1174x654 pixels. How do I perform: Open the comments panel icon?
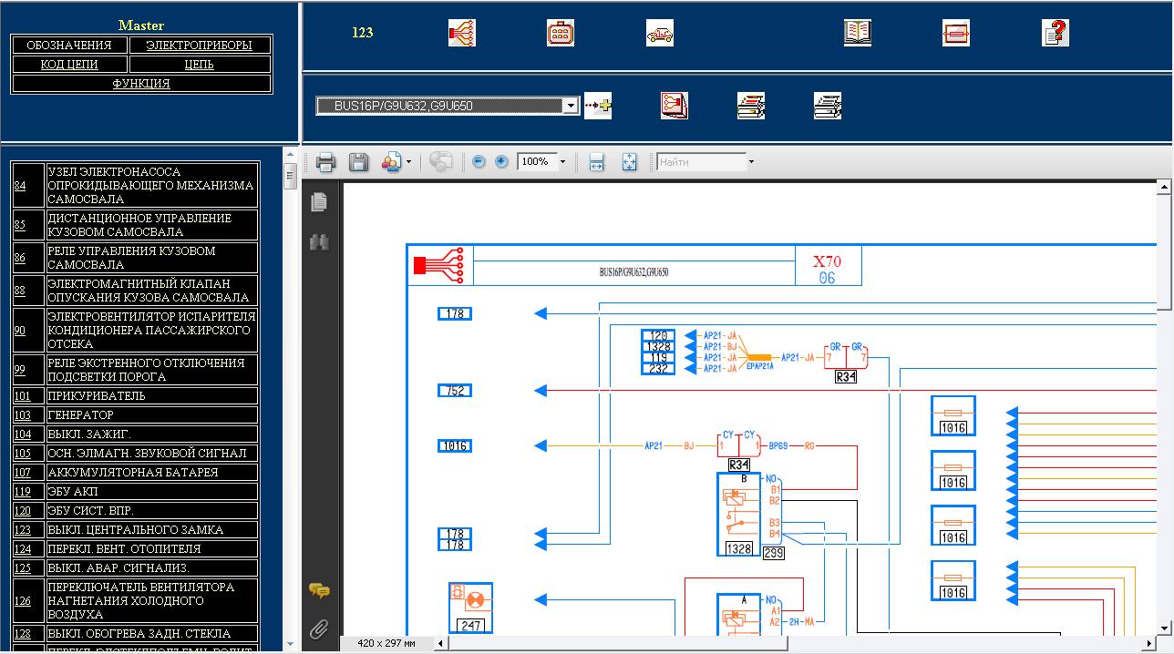(318, 591)
